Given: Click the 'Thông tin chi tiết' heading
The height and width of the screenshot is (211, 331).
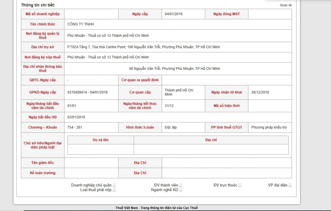Looking at the screenshot, I should coord(38,5).
